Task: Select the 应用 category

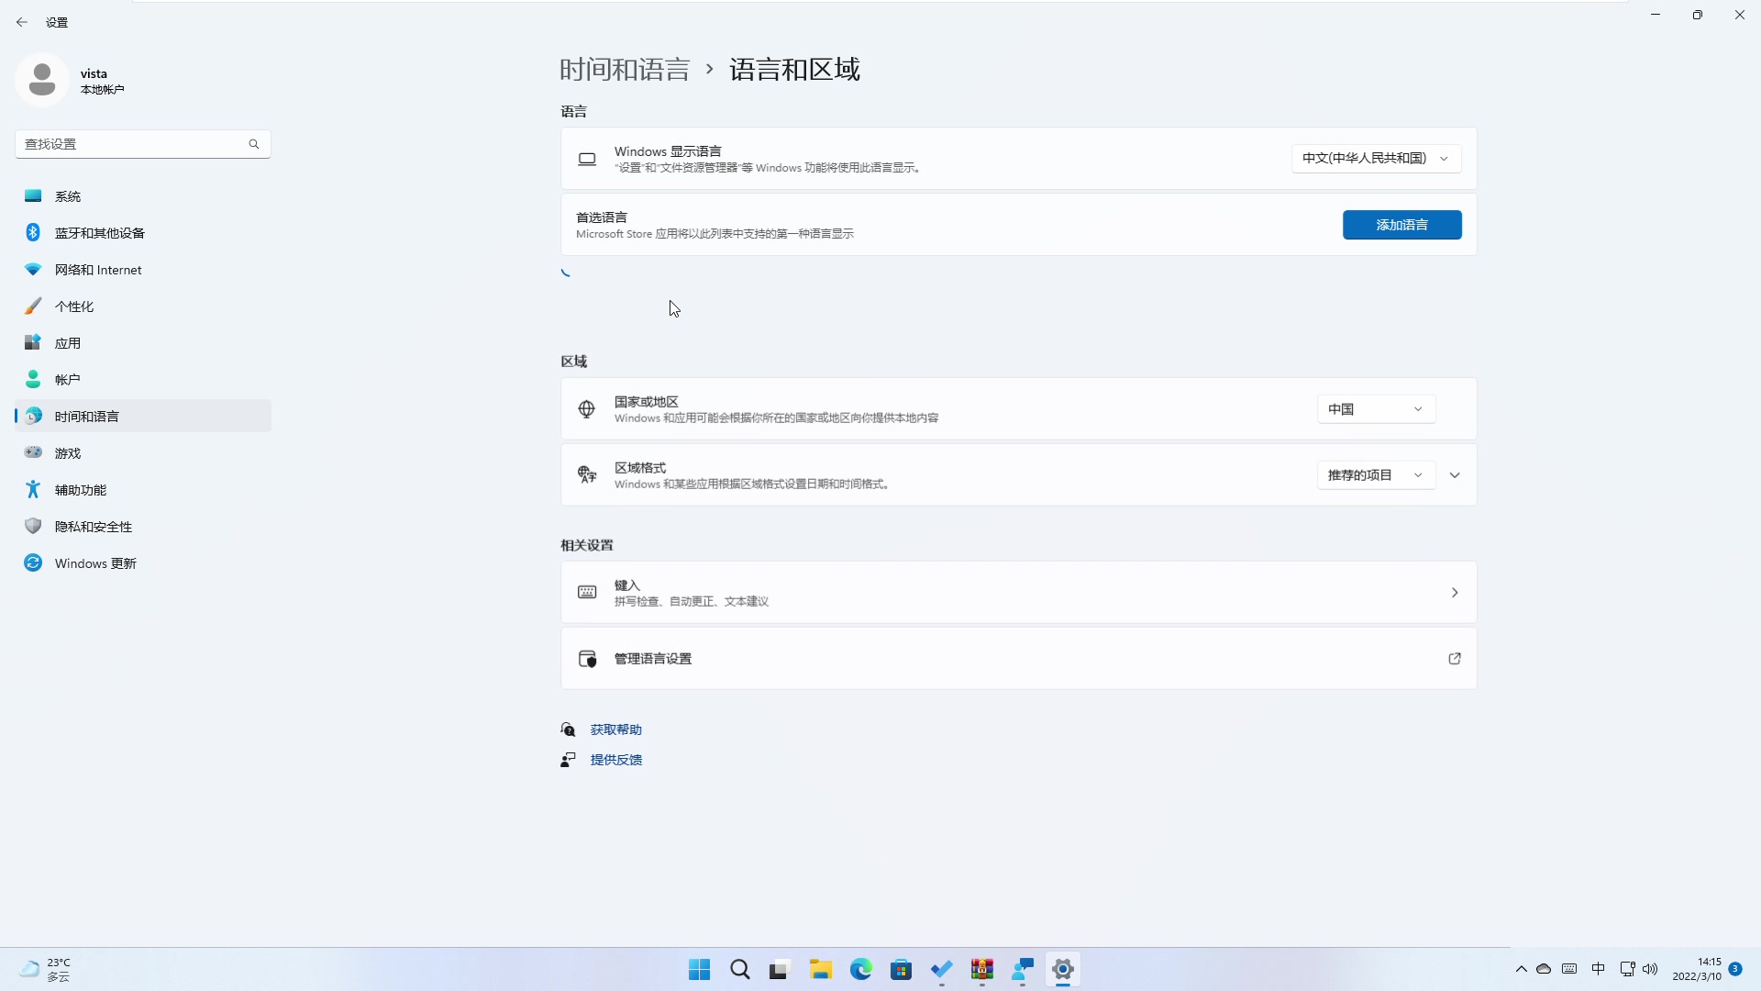Action: (x=143, y=343)
